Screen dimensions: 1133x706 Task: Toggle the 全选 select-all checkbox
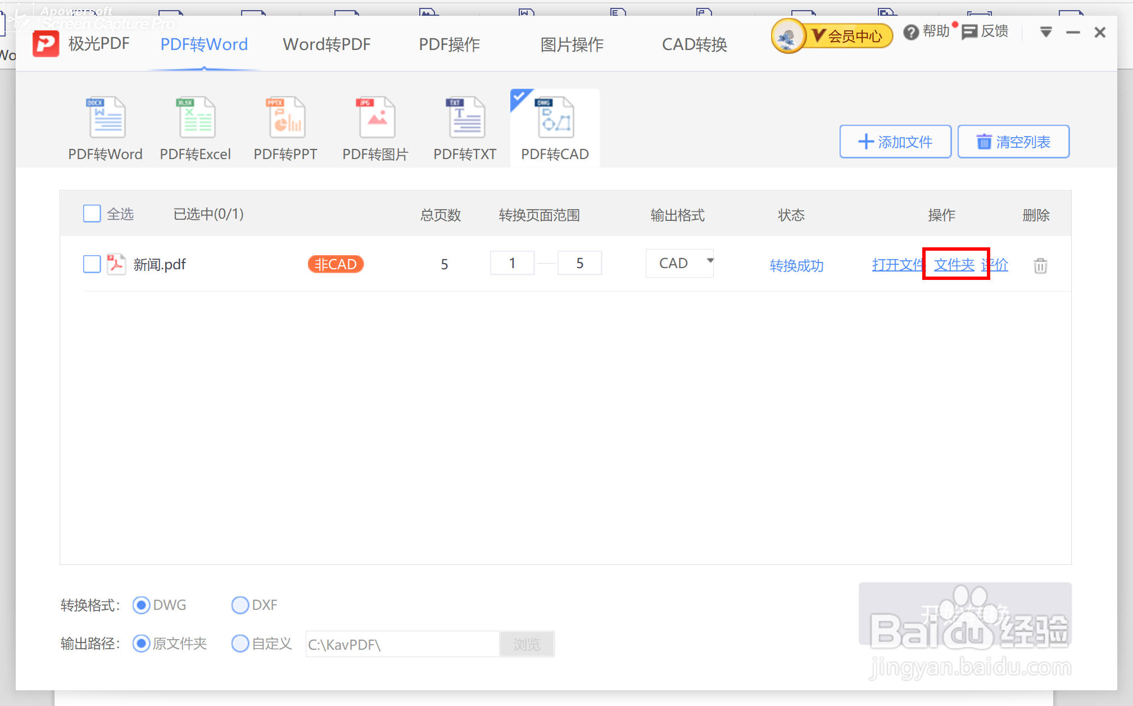click(92, 214)
